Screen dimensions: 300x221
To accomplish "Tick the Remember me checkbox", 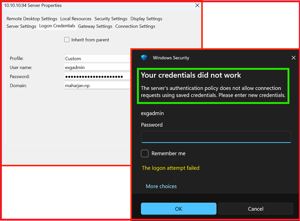I will (x=145, y=153).
